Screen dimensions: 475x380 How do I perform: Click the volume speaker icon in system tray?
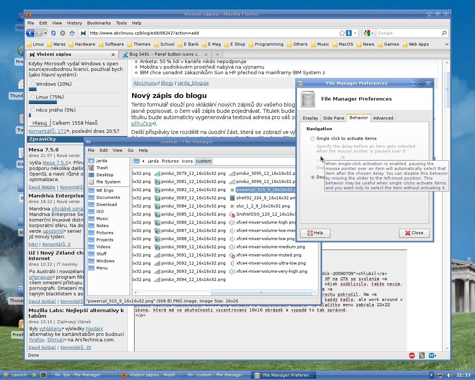click(x=450, y=375)
